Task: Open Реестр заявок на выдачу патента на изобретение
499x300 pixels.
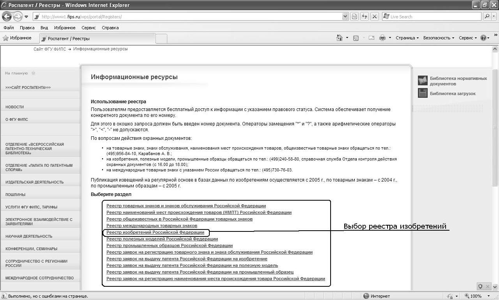Action: click(187, 259)
